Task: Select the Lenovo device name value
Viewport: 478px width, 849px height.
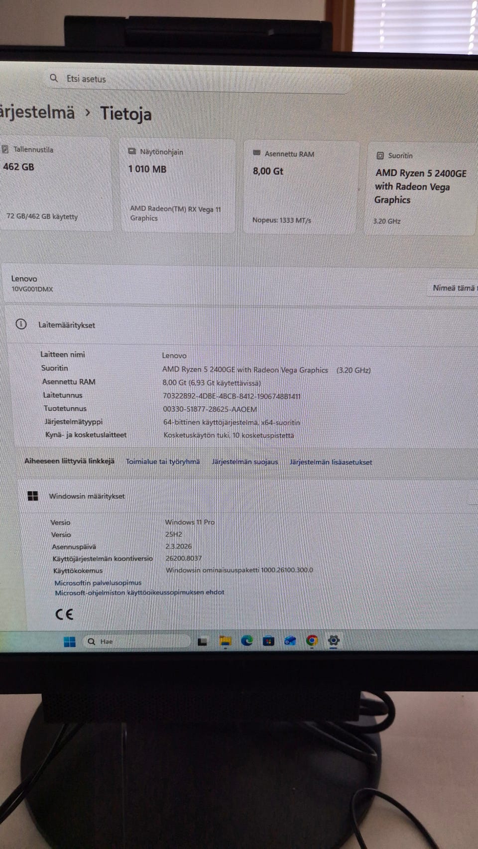Action: [x=174, y=356]
